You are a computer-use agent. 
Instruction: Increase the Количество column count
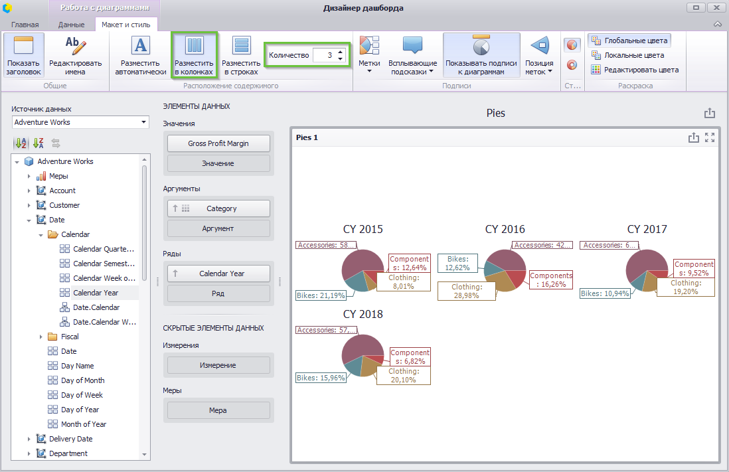pos(341,52)
